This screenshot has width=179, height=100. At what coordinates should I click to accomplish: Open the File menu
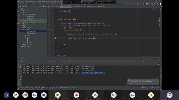pos(21,1)
